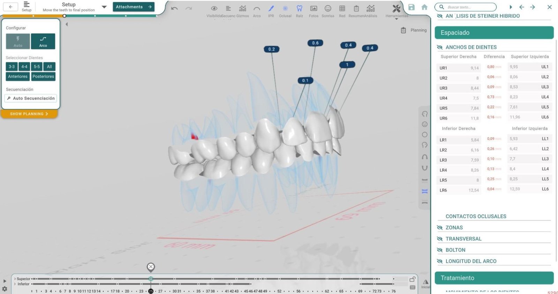Image resolution: width=558 pixels, height=294 pixels.
Task: Click timeline step 25 marker
Action: 151,291
